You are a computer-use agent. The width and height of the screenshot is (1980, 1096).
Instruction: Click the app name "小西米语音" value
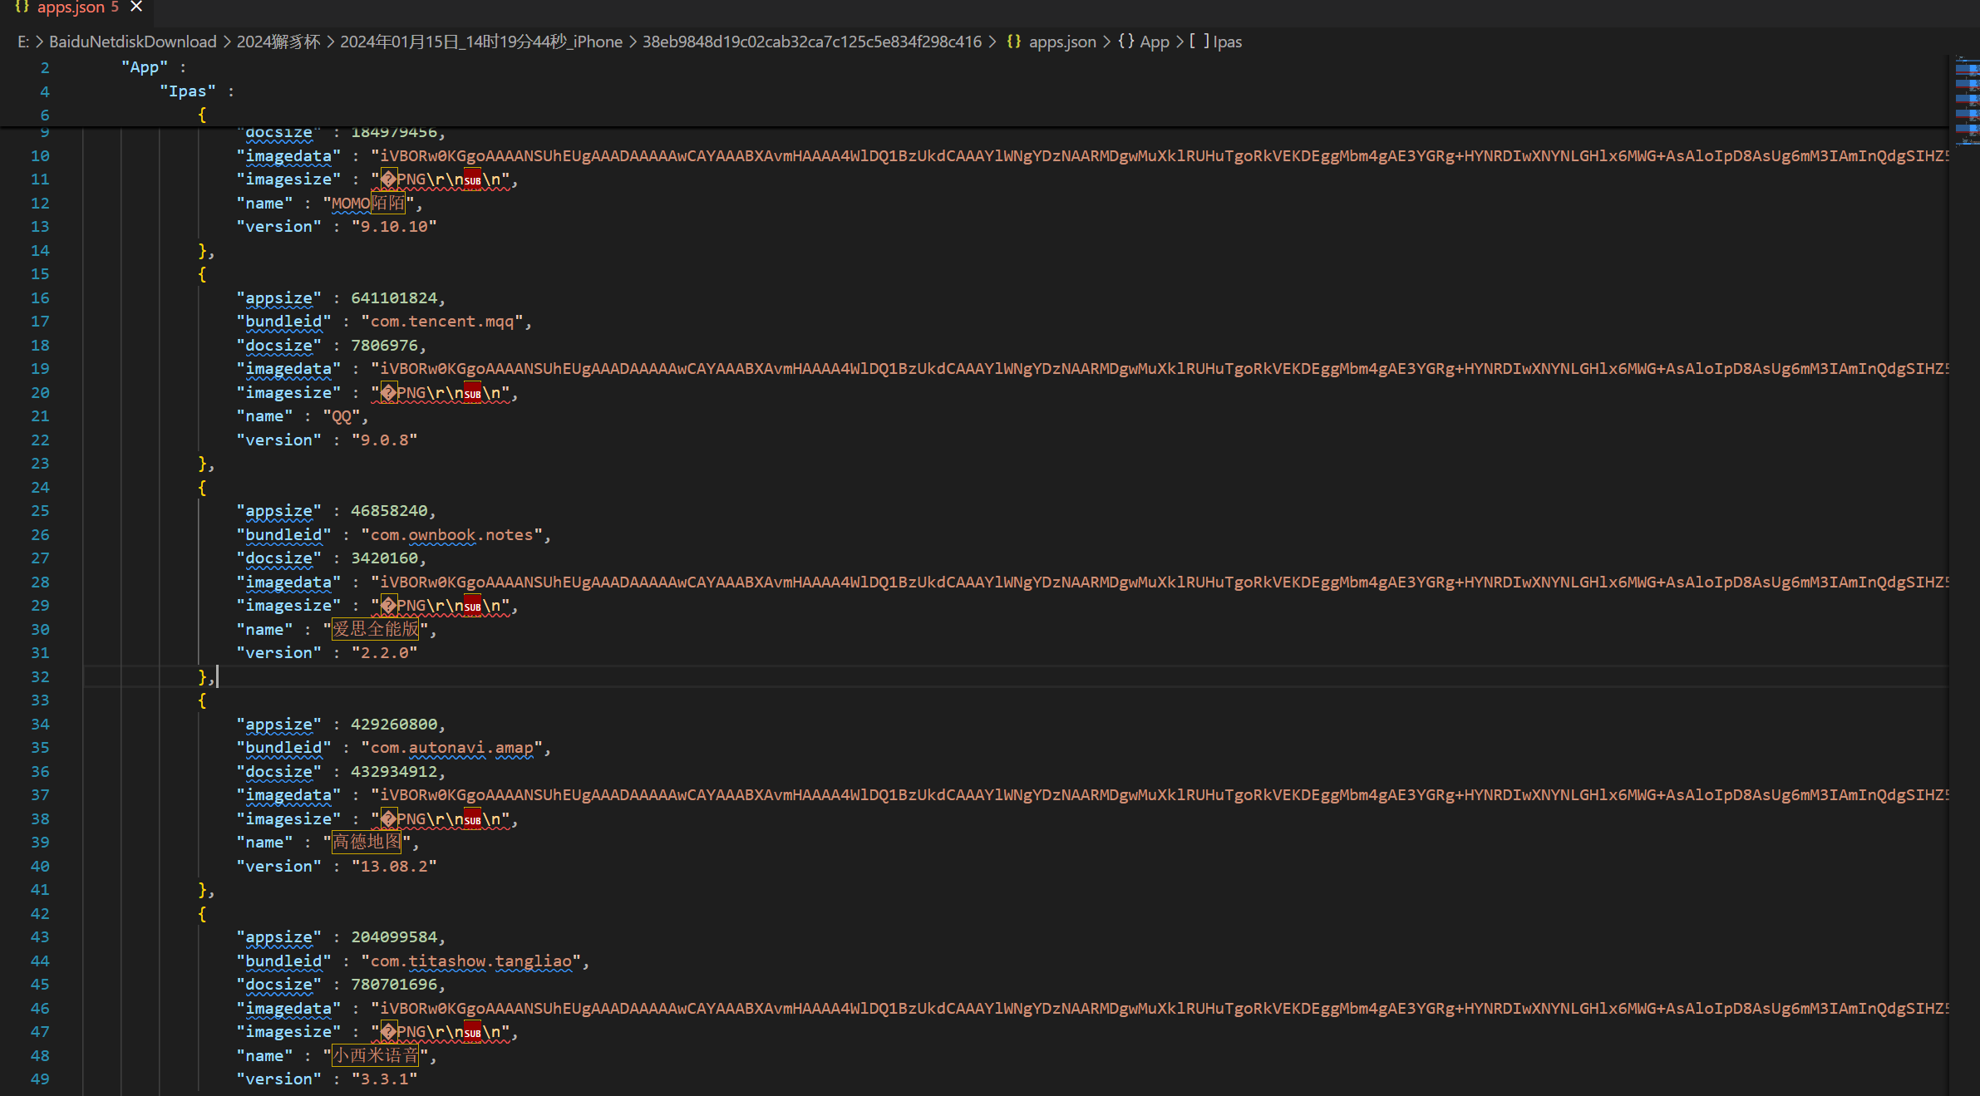pos(376,1056)
